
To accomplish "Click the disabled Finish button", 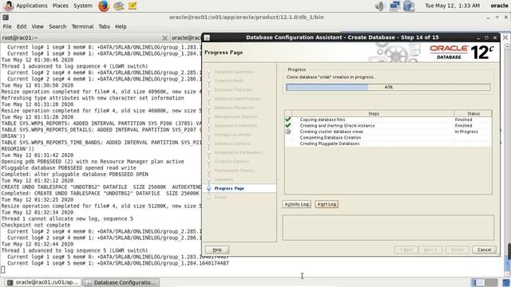I will (458, 250).
